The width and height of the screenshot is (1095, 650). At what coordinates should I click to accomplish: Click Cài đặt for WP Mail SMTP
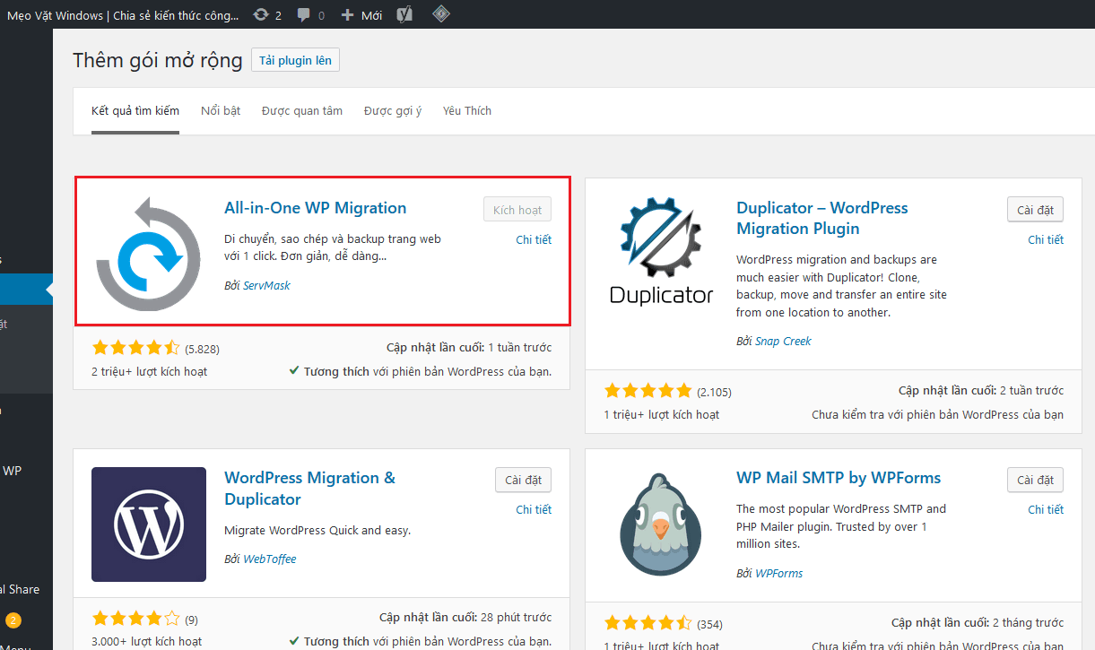(1035, 480)
